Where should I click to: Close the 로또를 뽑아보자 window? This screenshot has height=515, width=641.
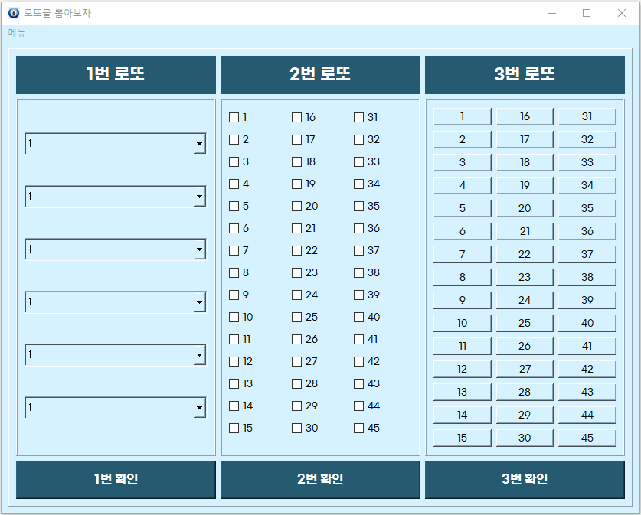click(x=622, y=13)
